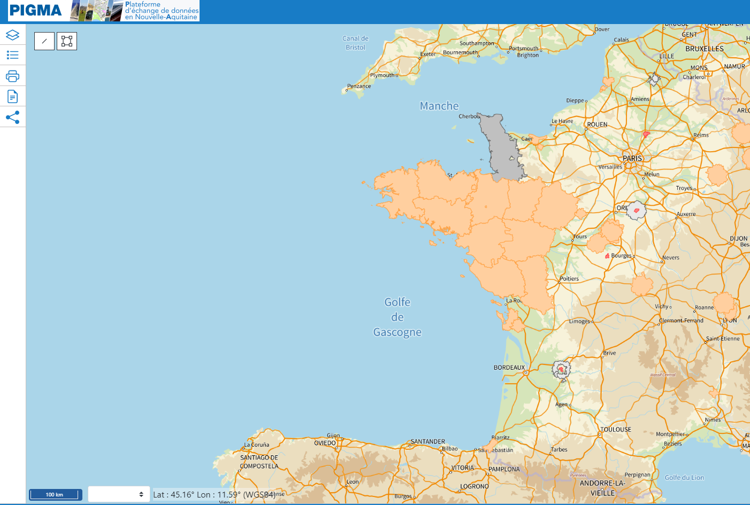The width and height of the screenshot is (750, 505).
Task: Open the layers panel icon
Action: tap(12, 35)
